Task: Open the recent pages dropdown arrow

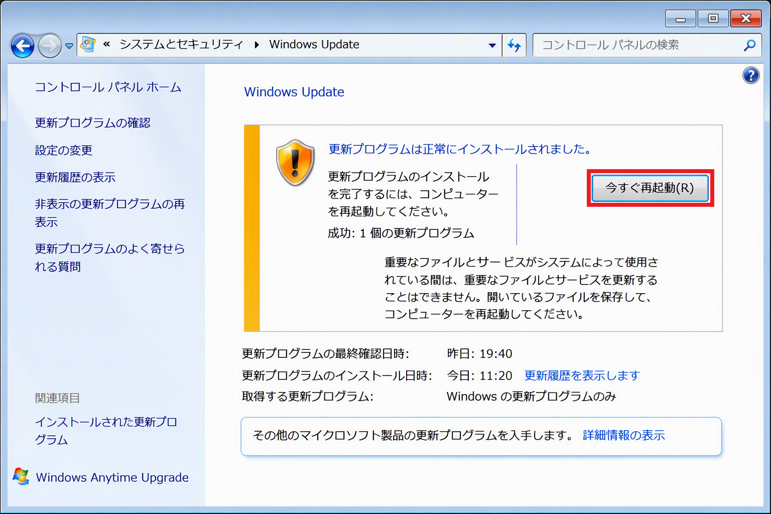Action: coord(69,46)
